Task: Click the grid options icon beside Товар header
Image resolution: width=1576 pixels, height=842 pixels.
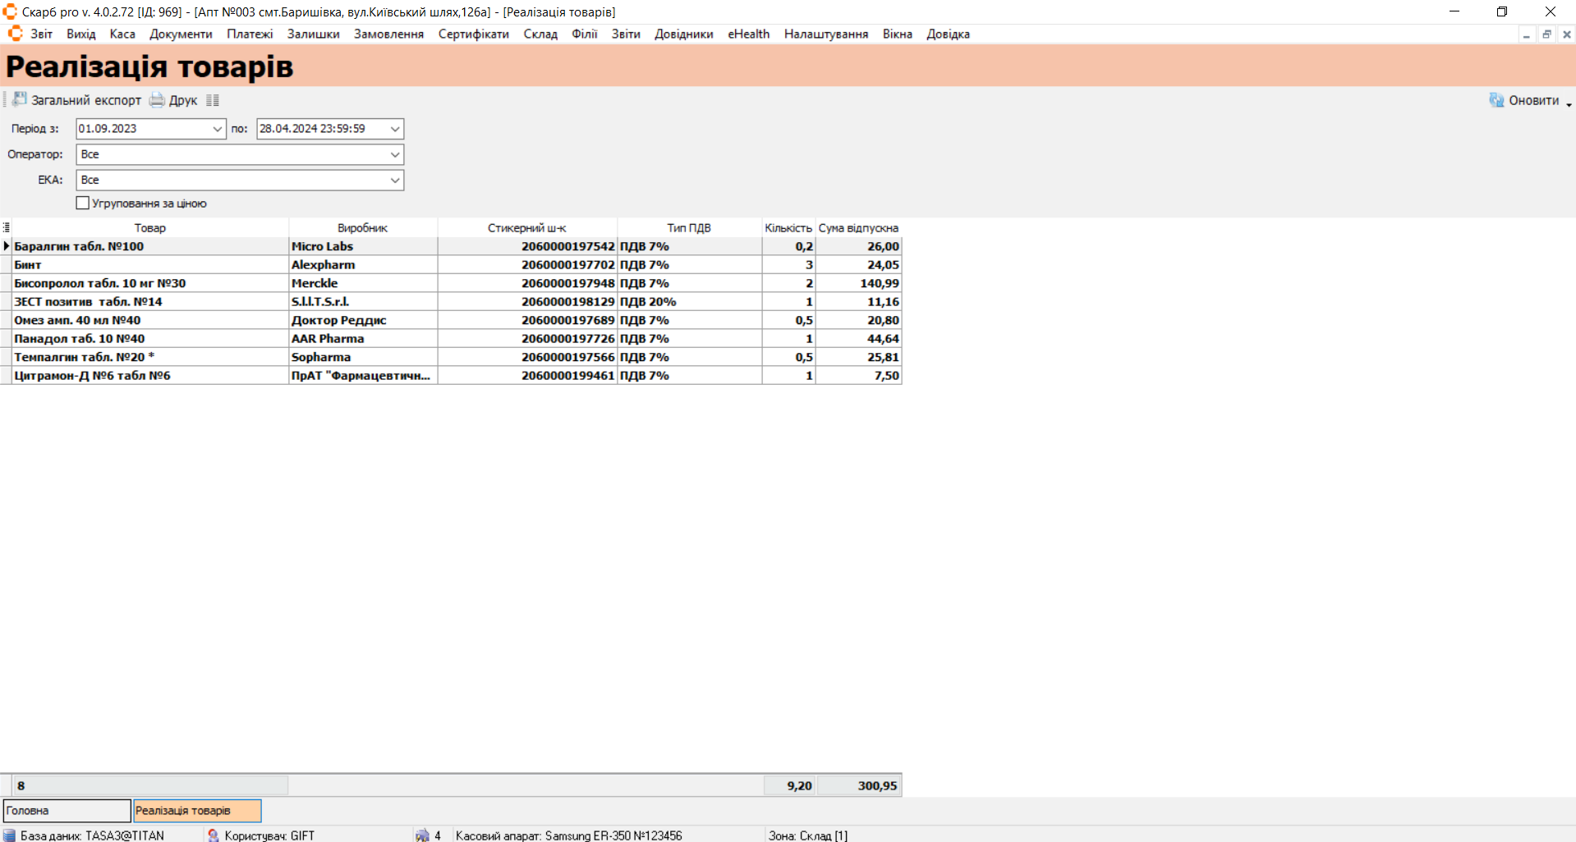Action: coord(7,227)
